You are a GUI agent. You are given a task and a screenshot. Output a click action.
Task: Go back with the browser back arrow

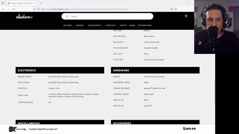click(x=3, y=9)
